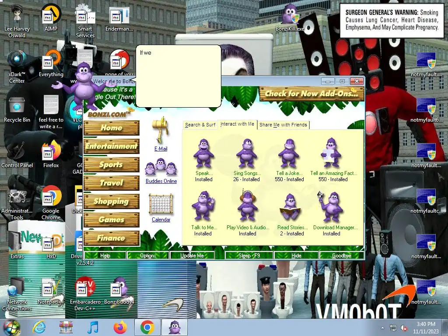The image size is (448, 336).
Task: Select the Control Panel desktop icon
Action: [x=17, y=155]
